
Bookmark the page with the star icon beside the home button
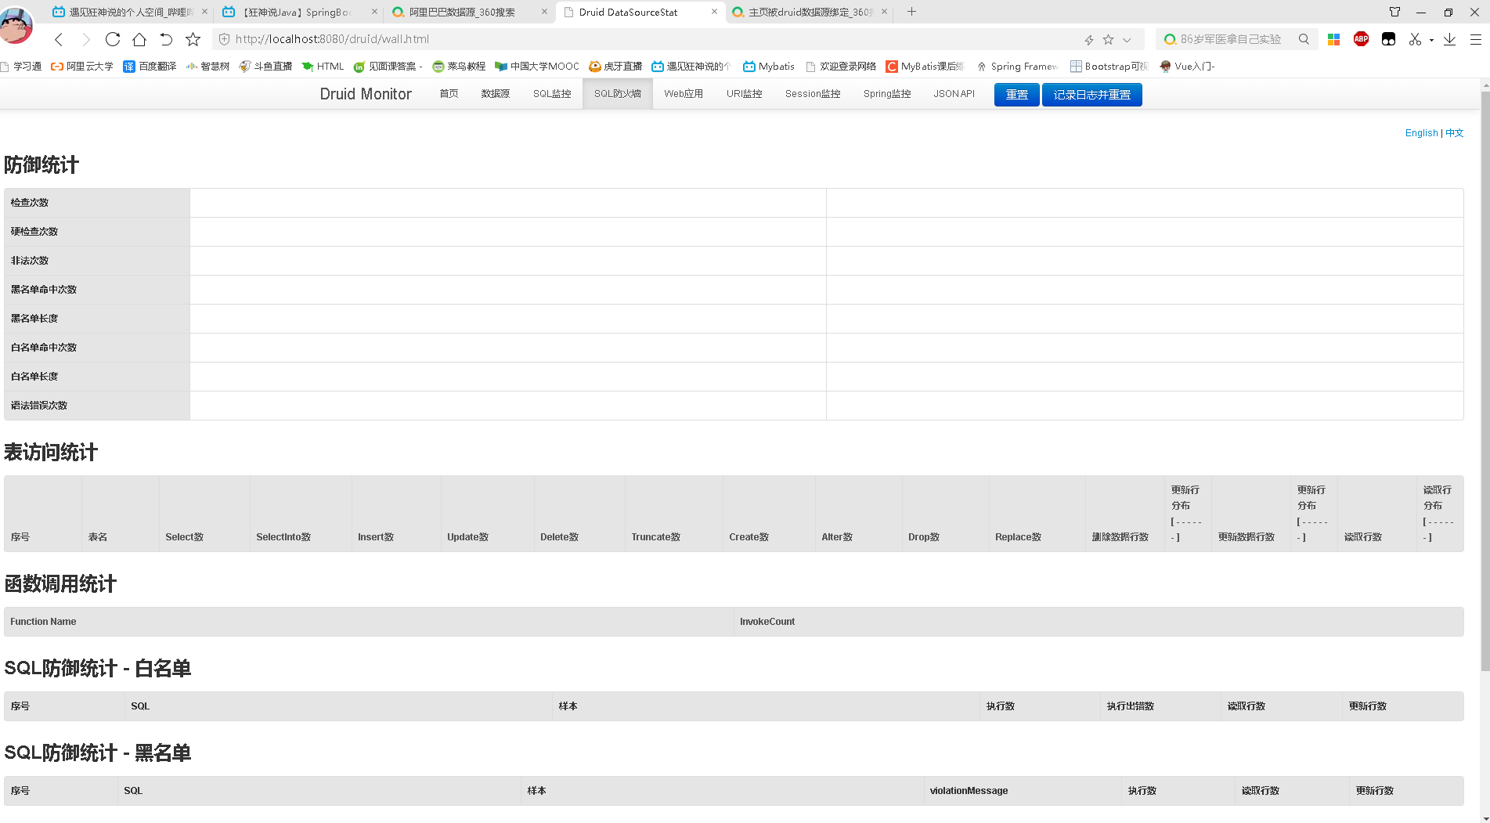coord(193,39)
